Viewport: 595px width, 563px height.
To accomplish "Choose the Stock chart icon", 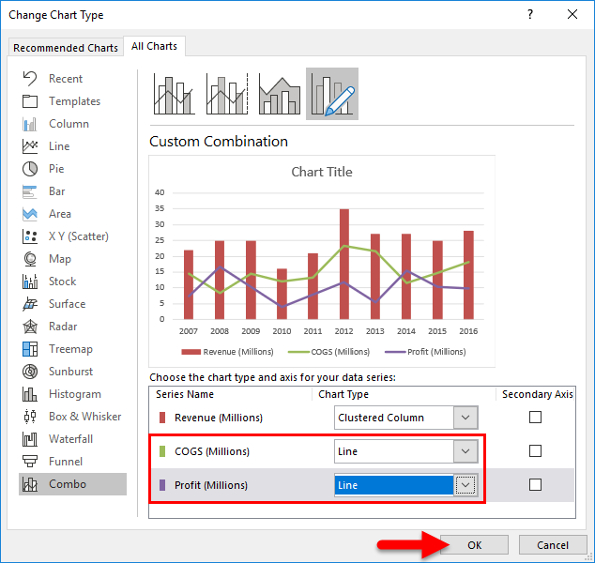I will pos(30,281).
